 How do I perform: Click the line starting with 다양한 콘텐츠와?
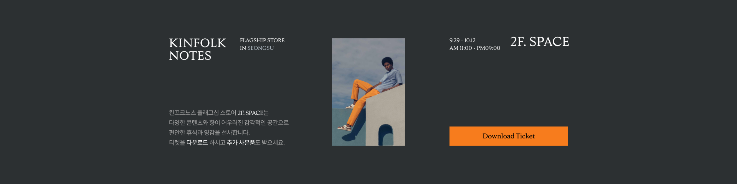point(229,123)
